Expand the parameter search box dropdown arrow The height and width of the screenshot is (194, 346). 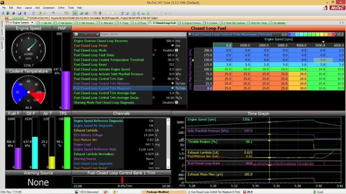(x=184, y=34)
